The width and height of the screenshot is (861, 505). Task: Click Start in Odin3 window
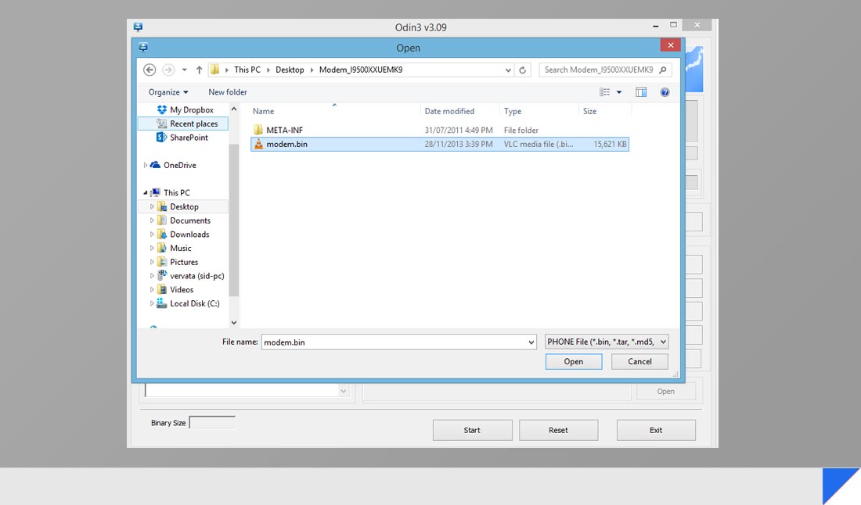(472, 431)
